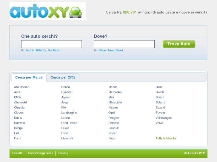Open the Daewoo brand link
217x162 pixels.
tap(19, 123)
